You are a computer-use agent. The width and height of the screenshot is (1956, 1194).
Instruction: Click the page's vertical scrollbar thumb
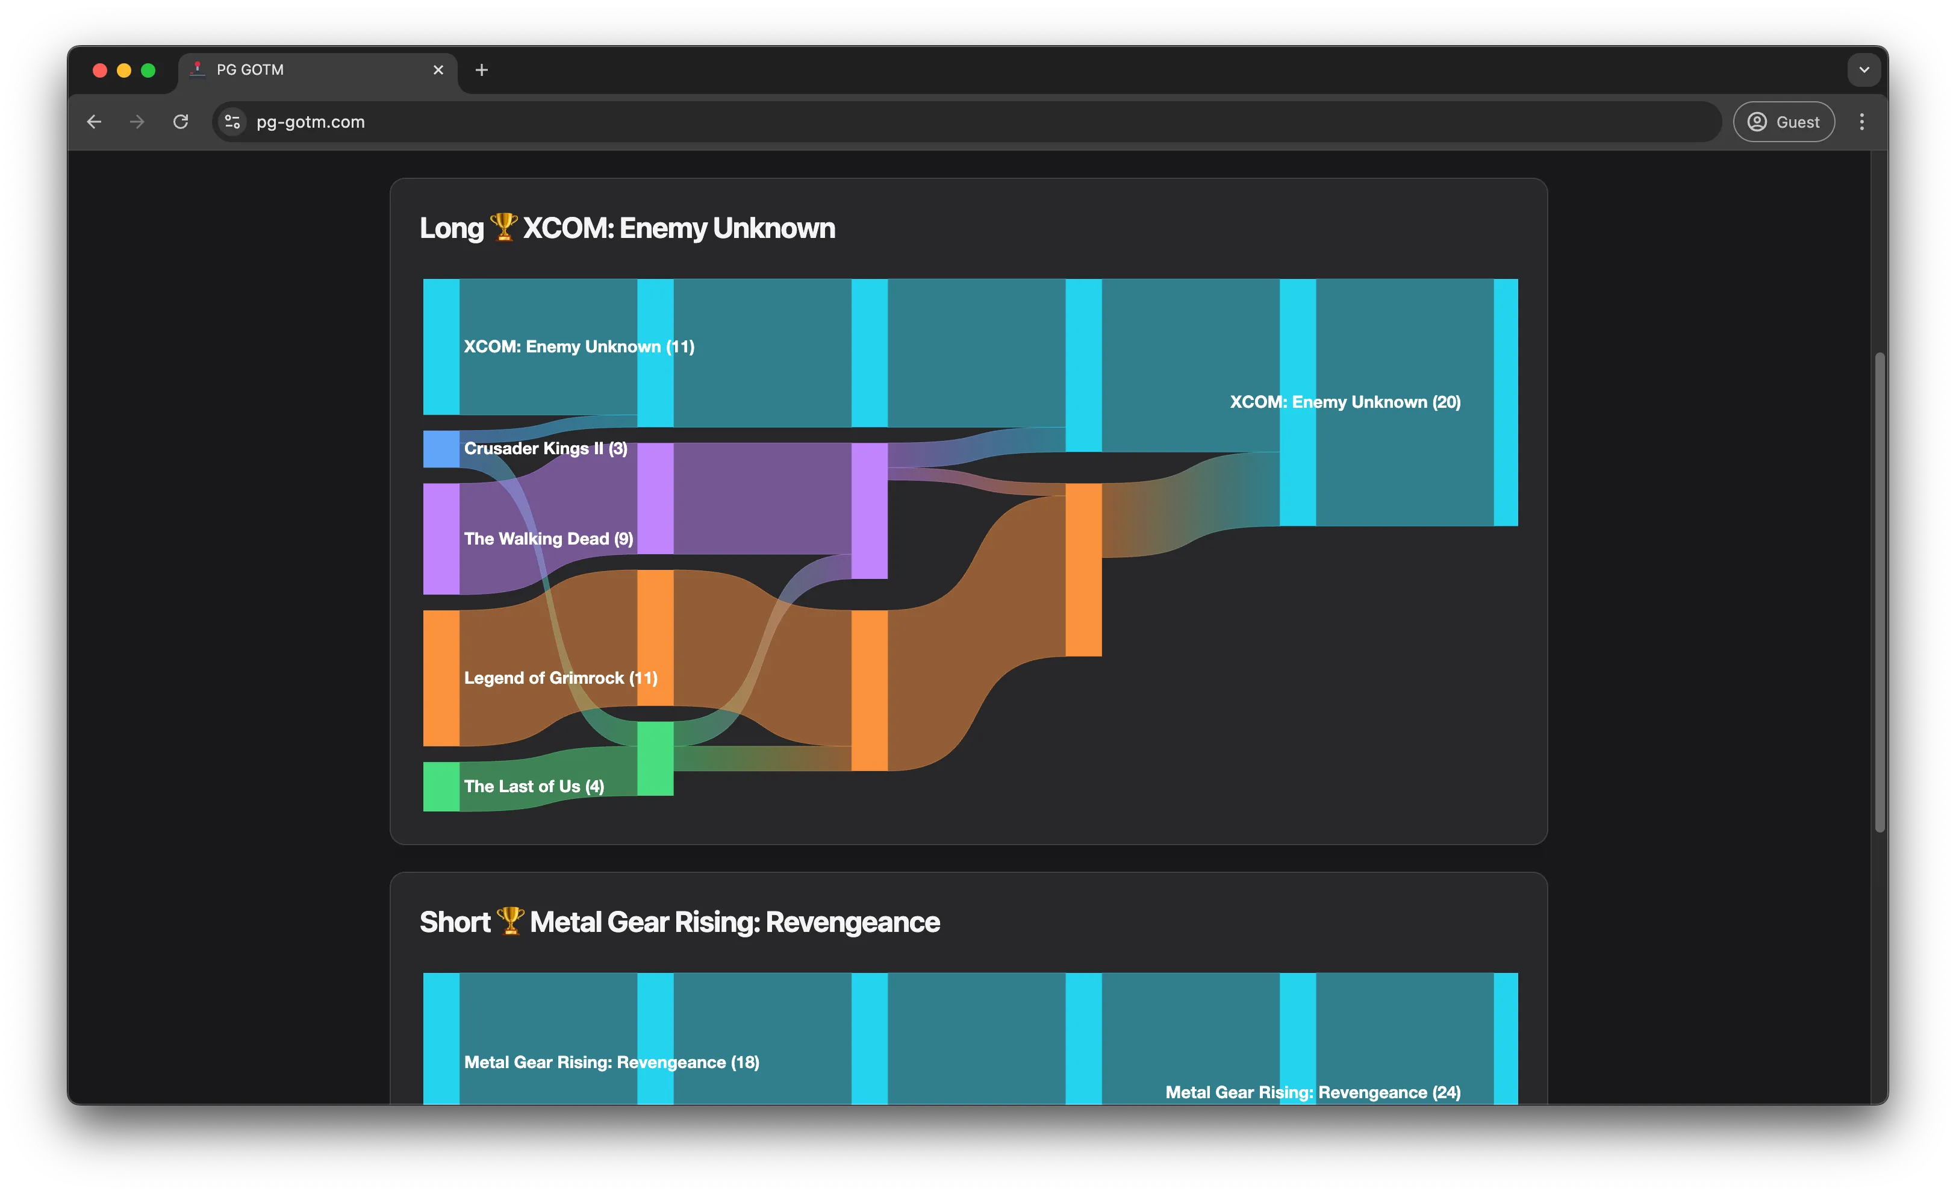click(1879, 592)
